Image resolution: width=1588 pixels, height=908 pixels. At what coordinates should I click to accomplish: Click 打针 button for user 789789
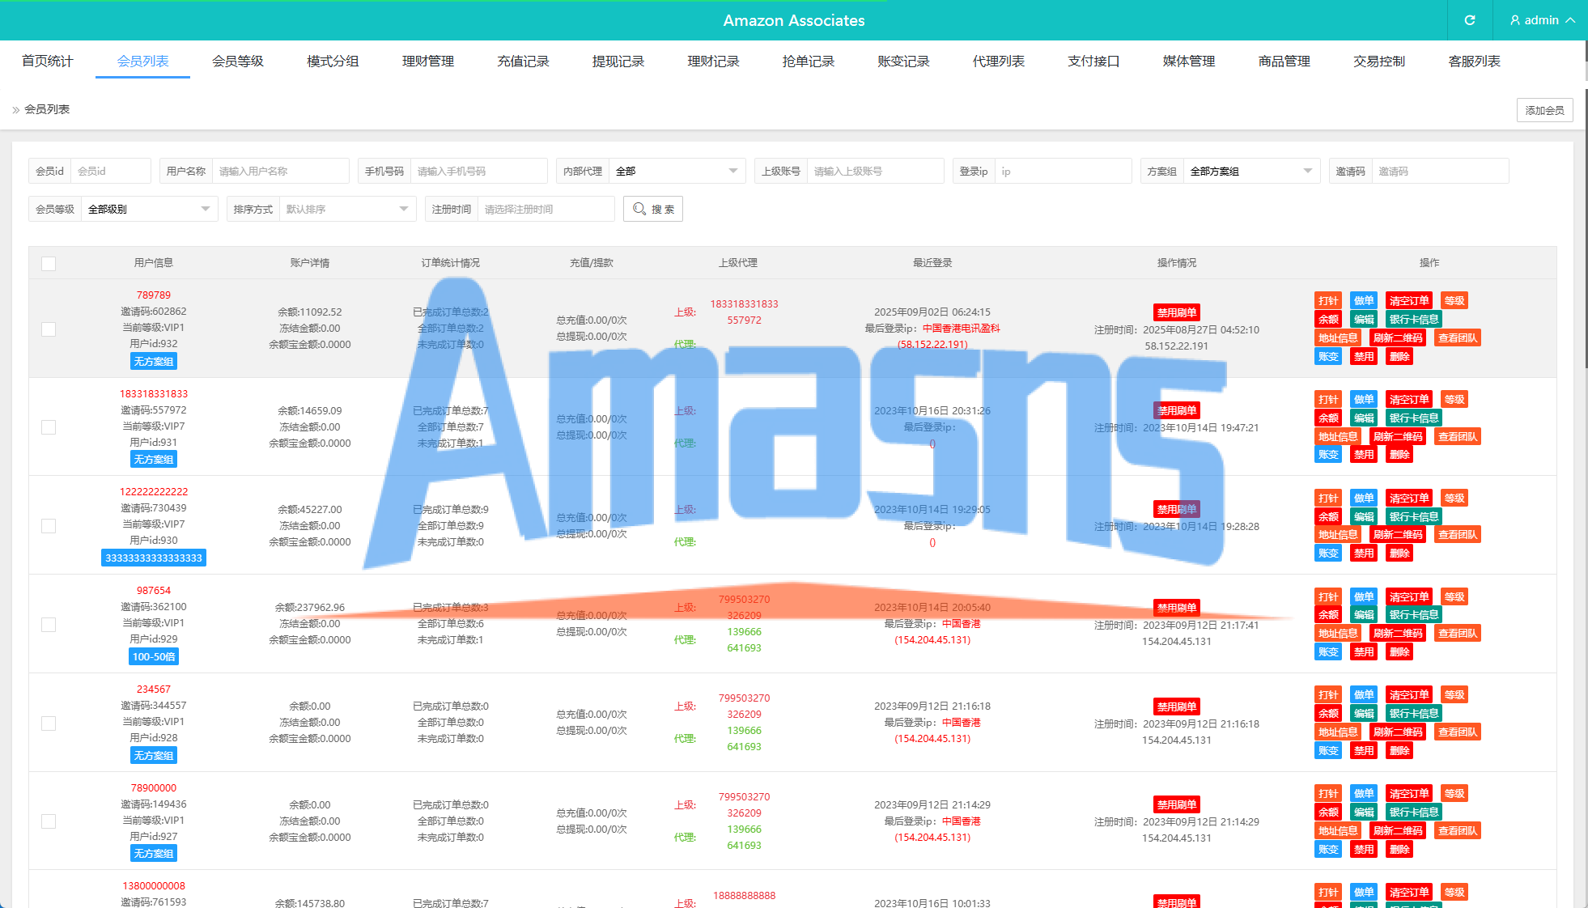click(x=1328, y=301)
